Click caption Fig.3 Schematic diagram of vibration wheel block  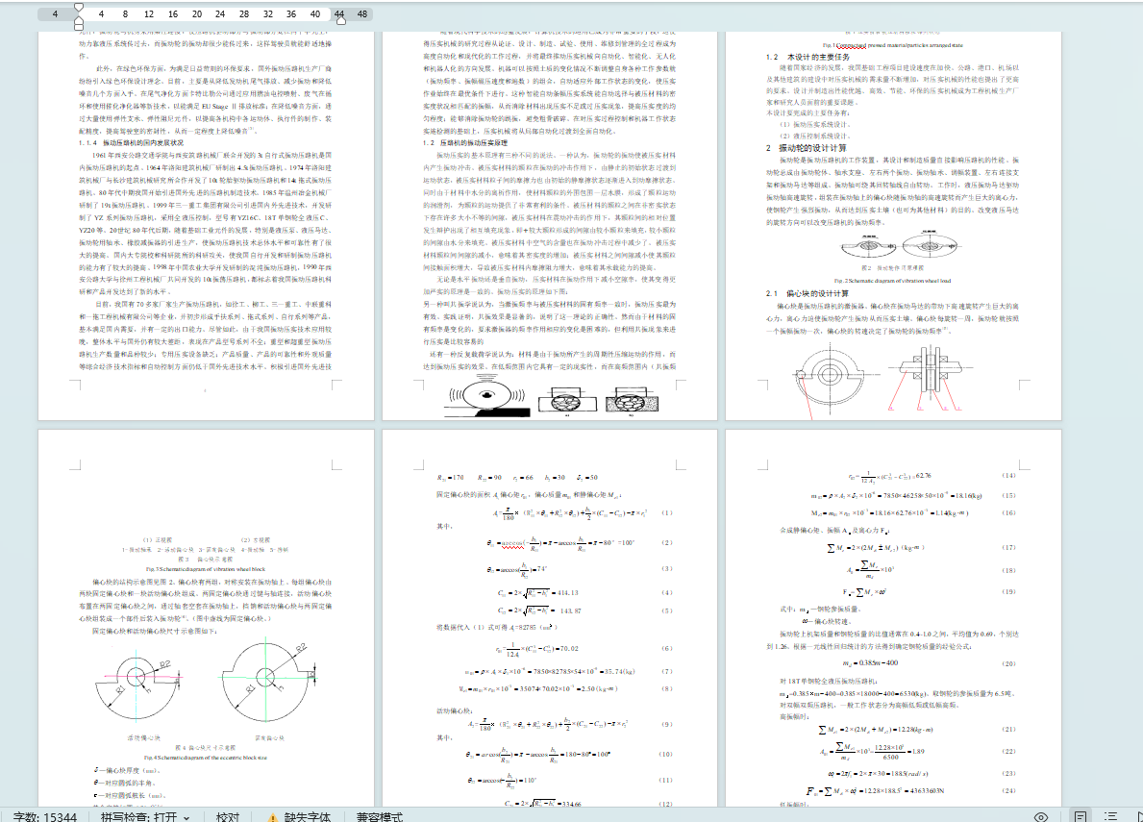pos(206,569)
